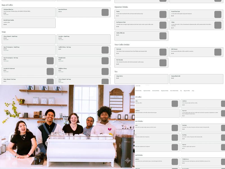
Task: Click the Hot Chocolate image placeholder
Action: tap(163, 63)
